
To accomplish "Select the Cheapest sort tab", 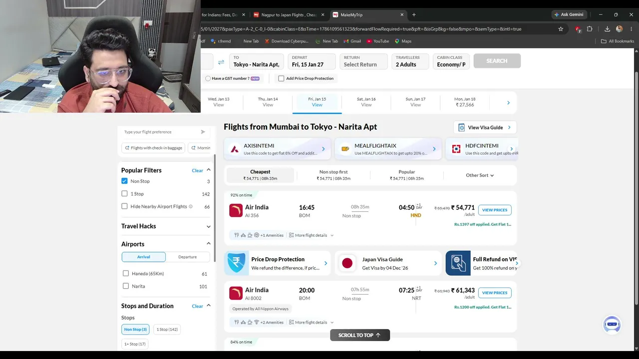I will [x=260, y=175].
